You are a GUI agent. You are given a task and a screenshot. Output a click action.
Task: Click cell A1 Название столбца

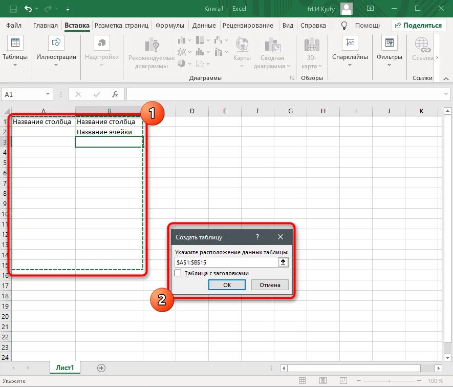pos(43,122)
